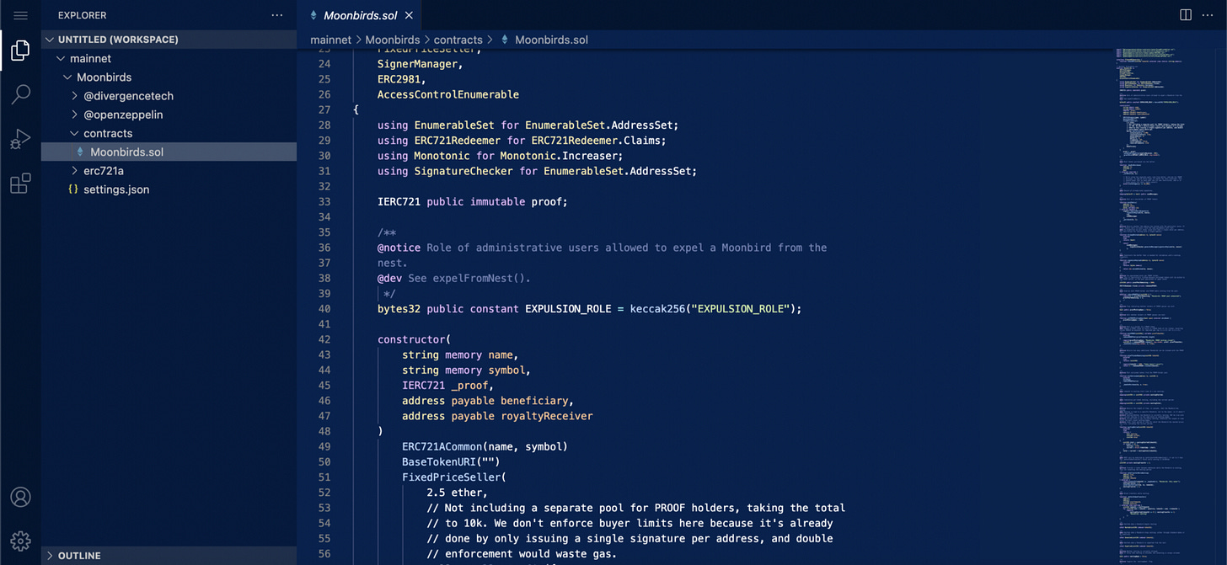
Task: Click '2.5 ether' on line 52
Action: pos(454,493)
